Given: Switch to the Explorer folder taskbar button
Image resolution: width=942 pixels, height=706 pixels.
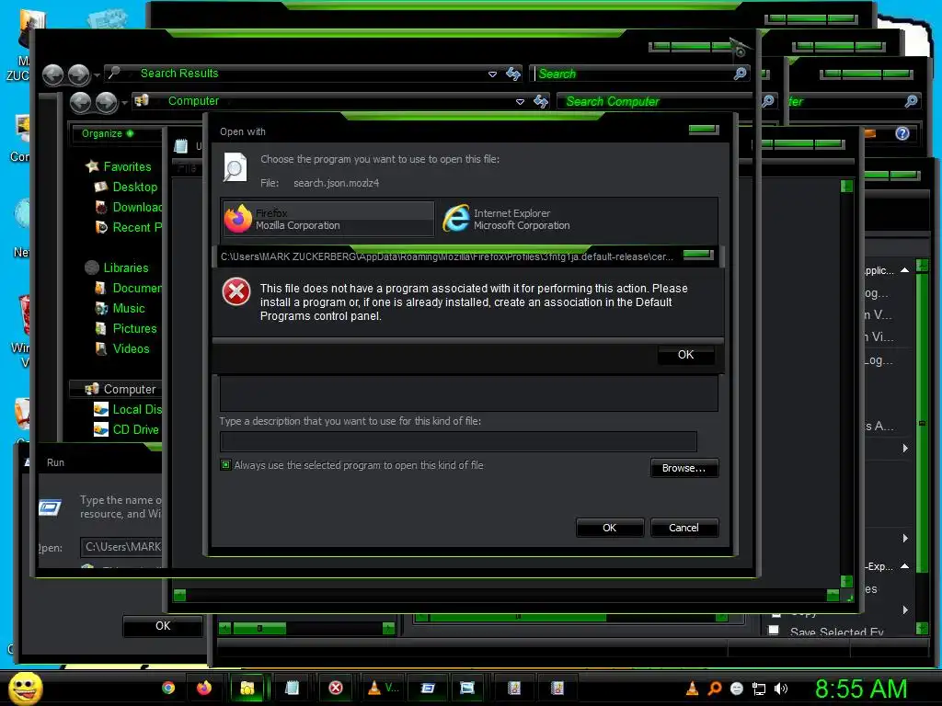Looking at the screenshot, I should point(247,688).
